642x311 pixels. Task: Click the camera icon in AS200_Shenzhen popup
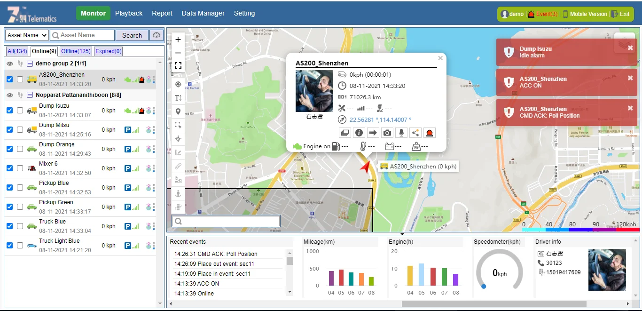[387, 133]
